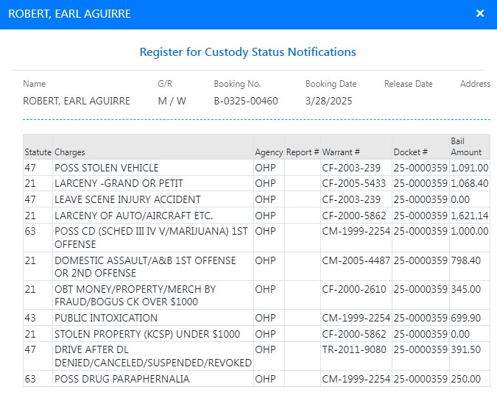This screenshot has height=409, width=497.
Task: Select the DRIVE AFTER DL DENIED charge
Action: (153, 356)
